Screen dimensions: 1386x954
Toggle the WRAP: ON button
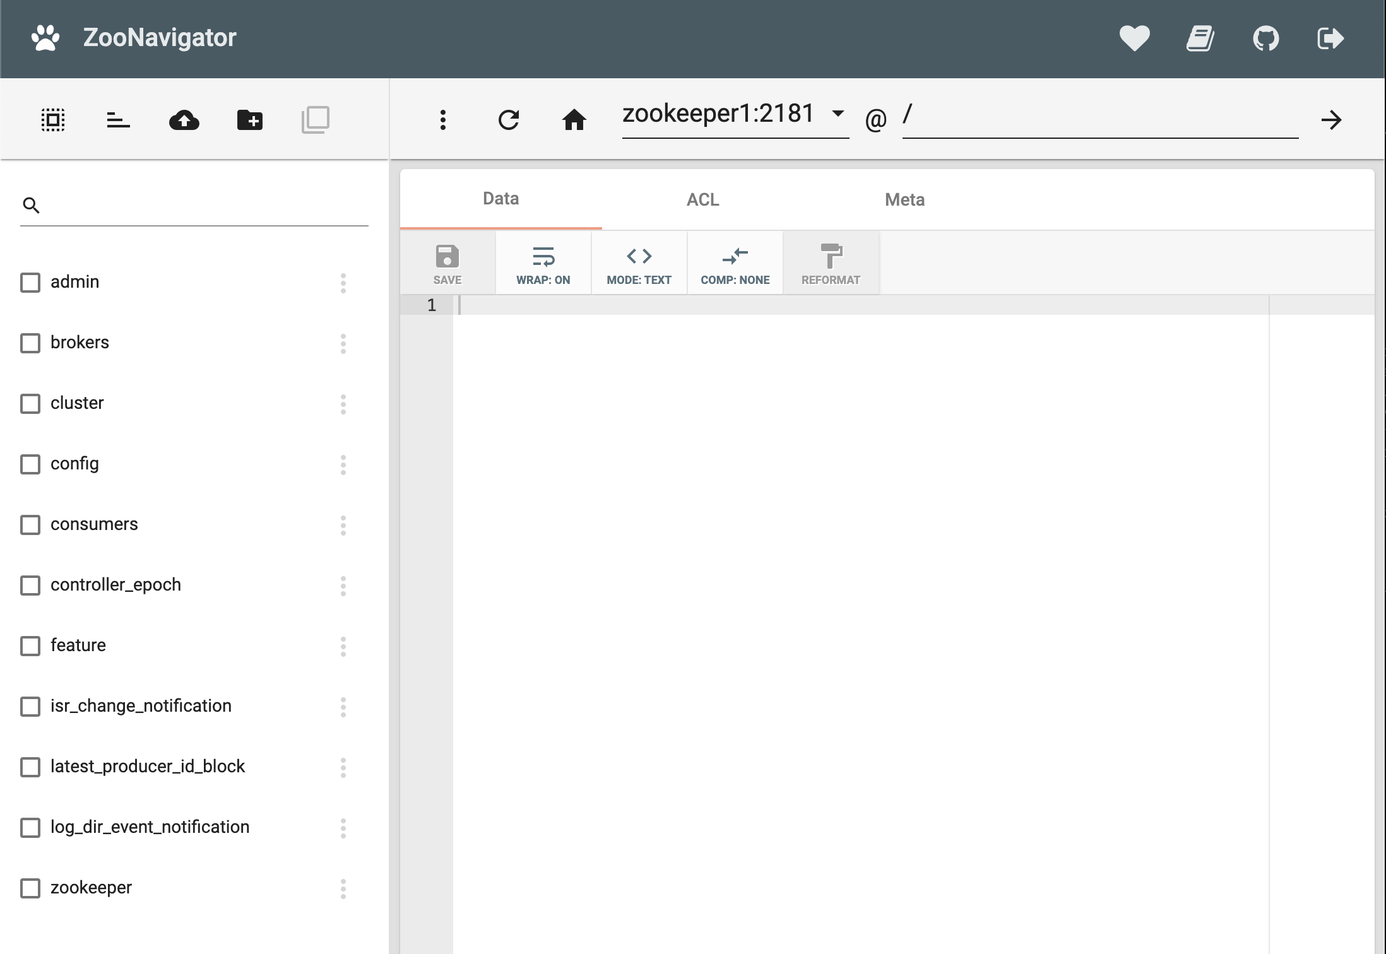click(x=543, y=264)
